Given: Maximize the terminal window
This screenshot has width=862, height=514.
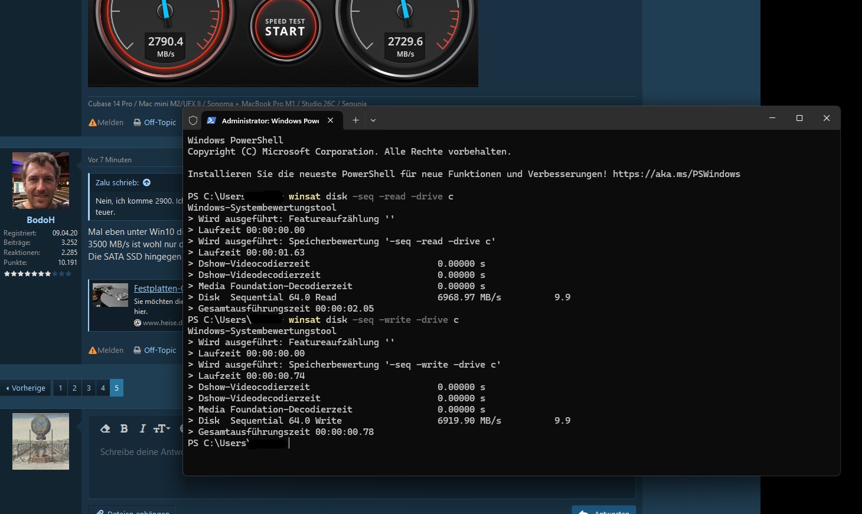Looking at the screenshot, I should pyautogui.click(x=799, y=118).
